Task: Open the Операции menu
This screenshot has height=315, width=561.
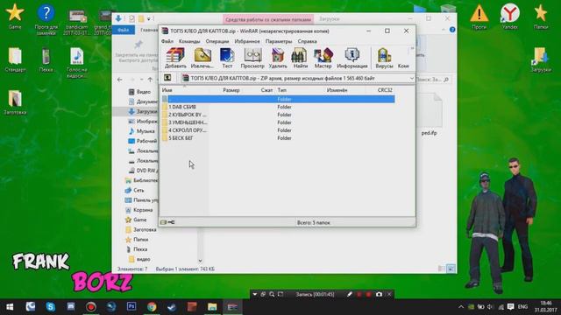Action: pos(217,41)
